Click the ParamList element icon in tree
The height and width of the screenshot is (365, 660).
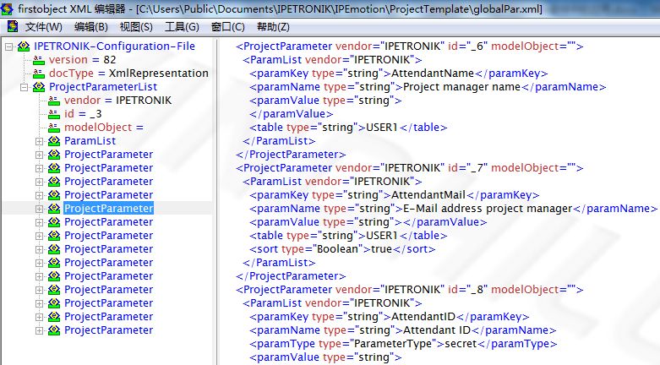coord(54,141)
